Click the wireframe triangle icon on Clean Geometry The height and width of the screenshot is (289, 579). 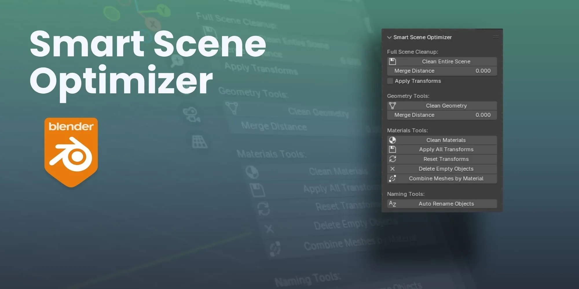point(393,105)
